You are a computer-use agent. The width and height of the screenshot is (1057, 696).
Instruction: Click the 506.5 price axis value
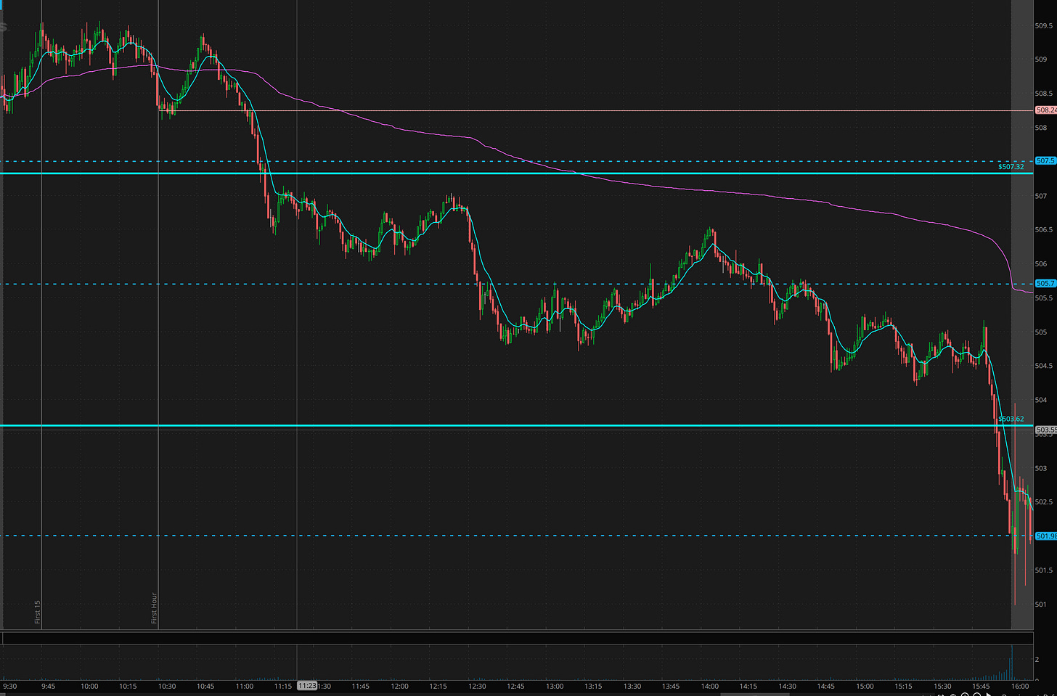(x=1043, y=230)
